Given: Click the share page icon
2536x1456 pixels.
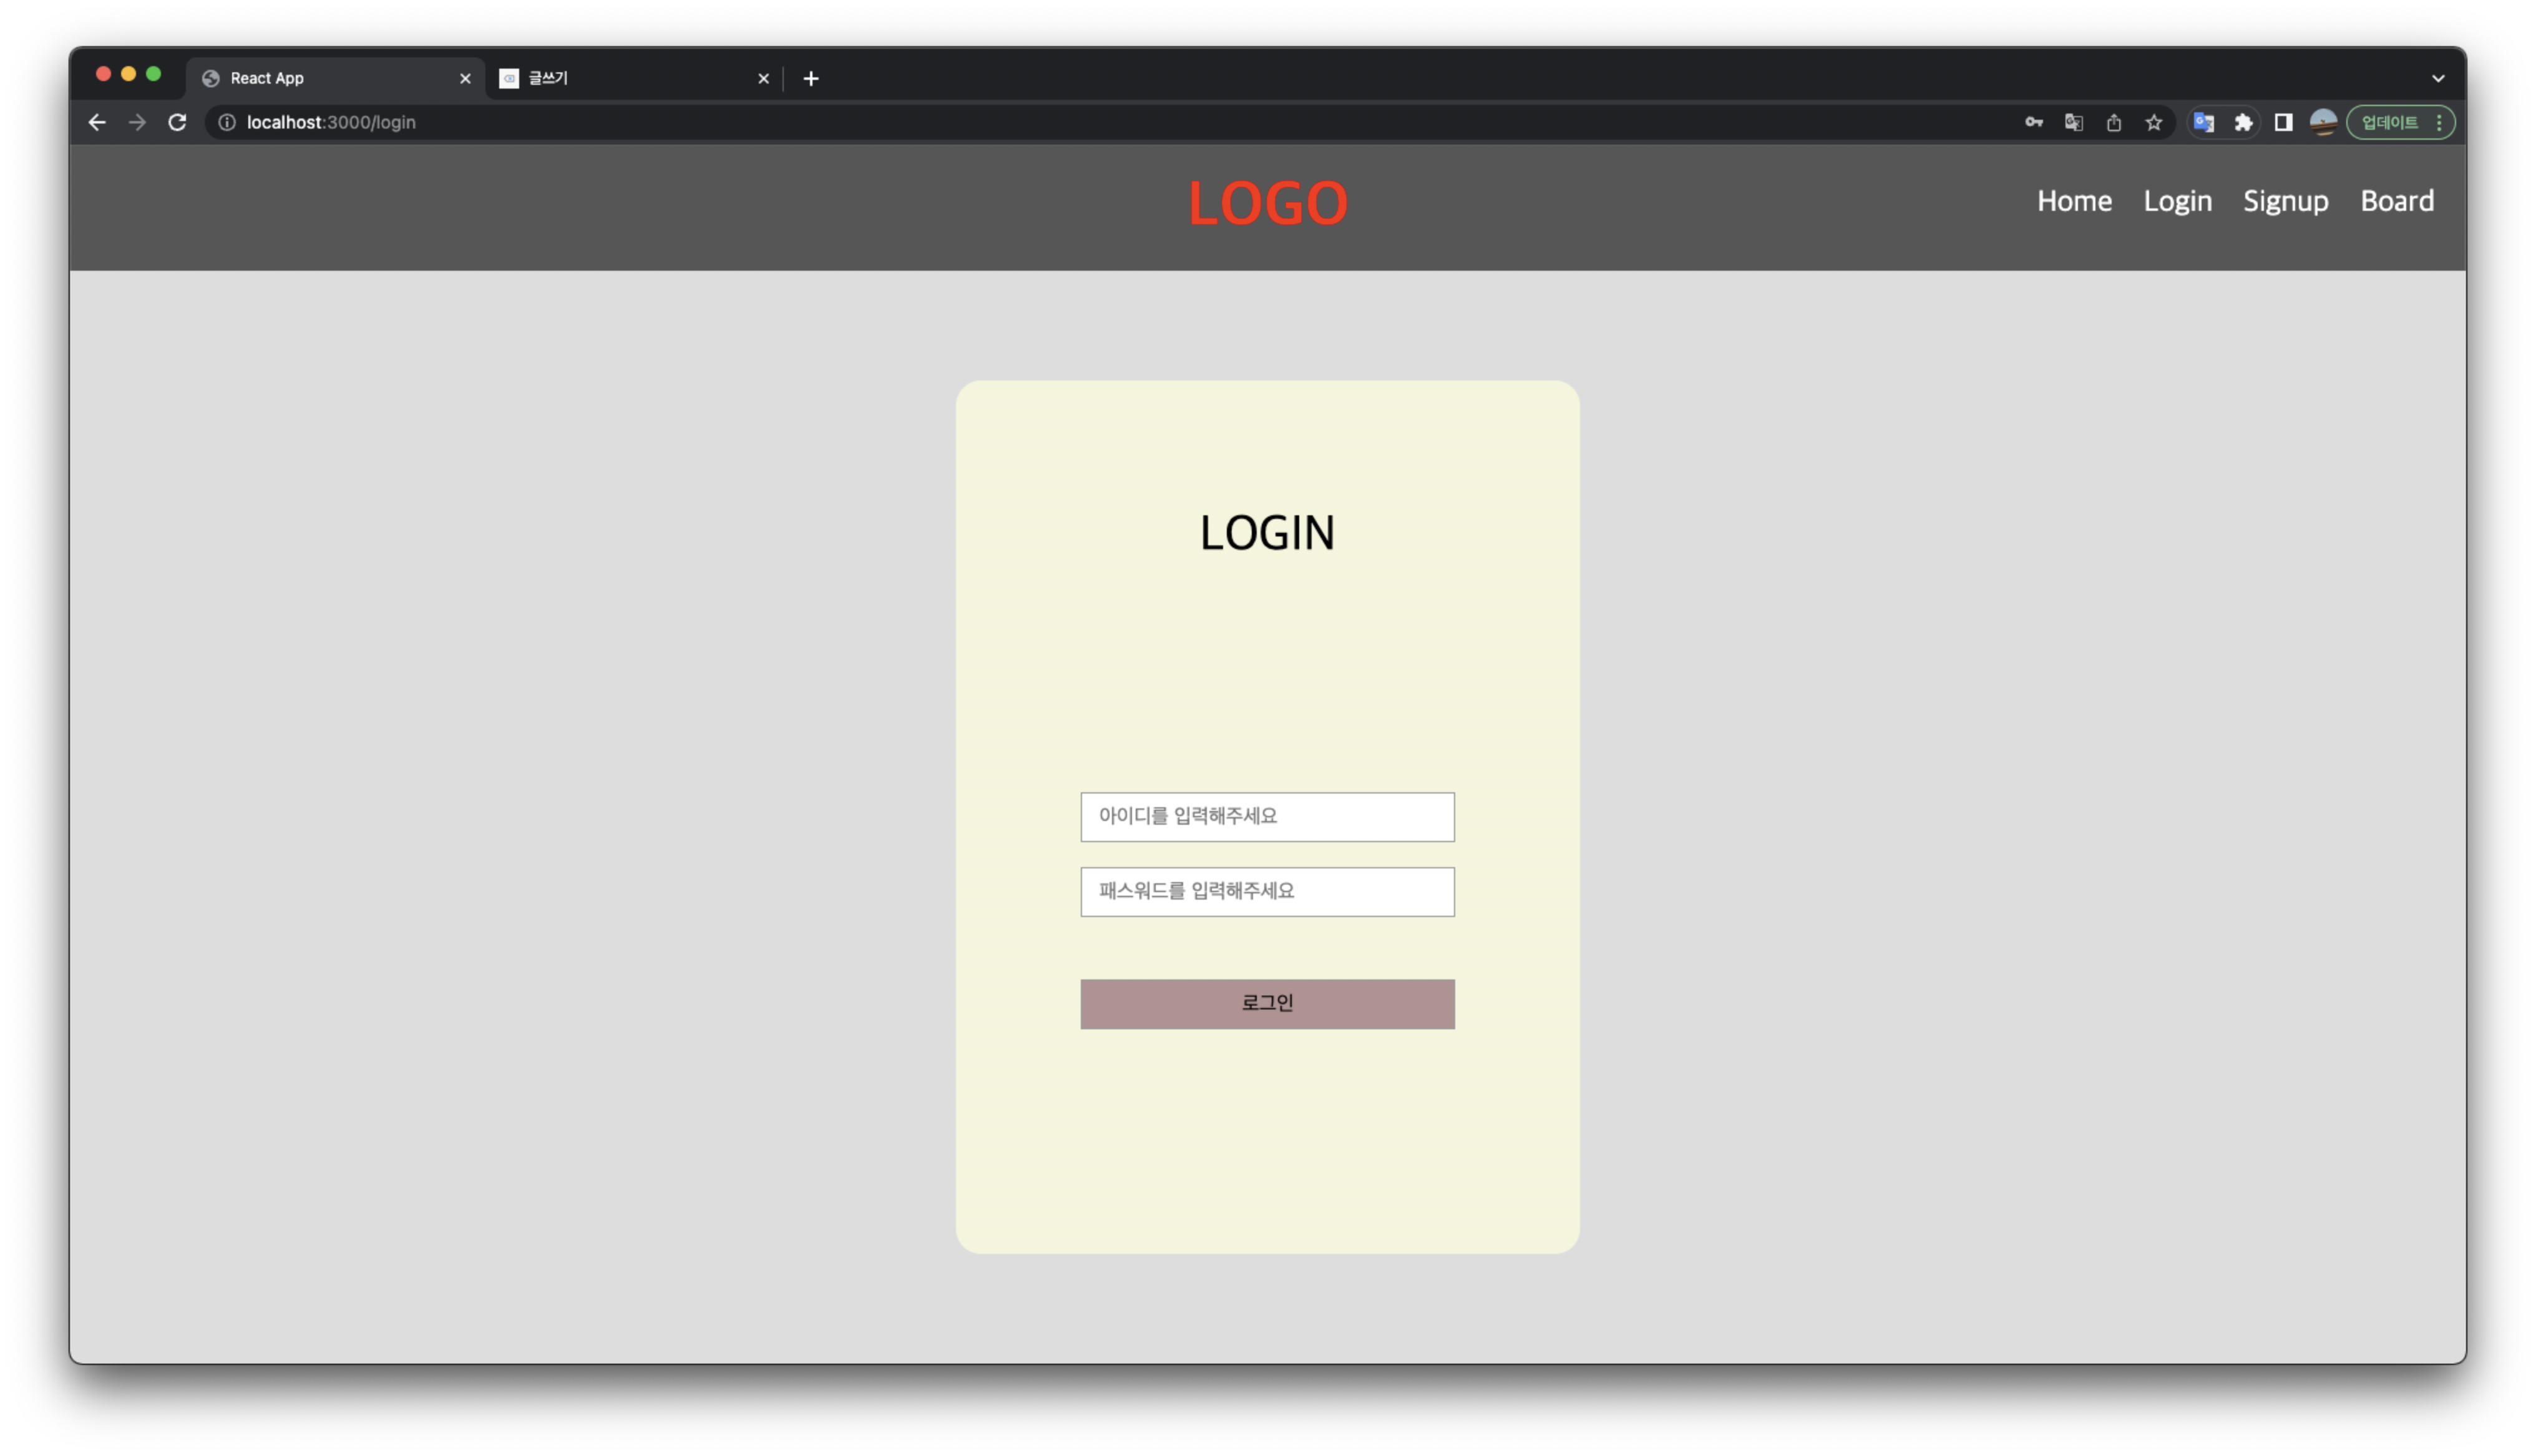Looking at the screenshot, I should 2113,122.
